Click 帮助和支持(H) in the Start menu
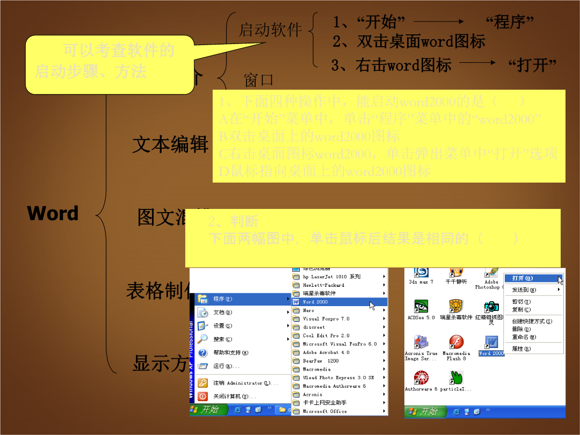Viewport: 580px width, 435px height. (x=243, y=352)
